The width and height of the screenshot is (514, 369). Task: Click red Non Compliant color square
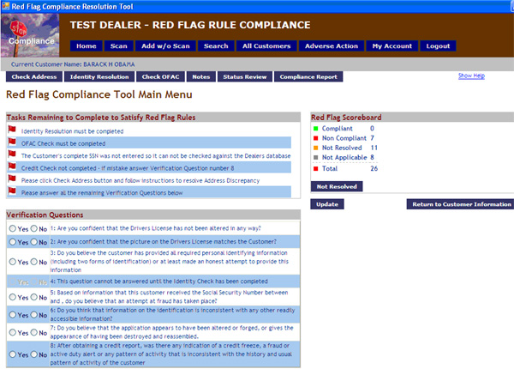pos(315,138)
